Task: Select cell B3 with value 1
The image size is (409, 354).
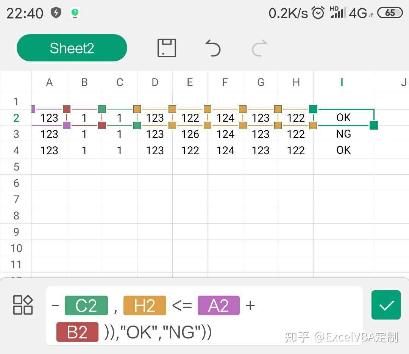Action: pyautogui.click(x=84, y=134)
